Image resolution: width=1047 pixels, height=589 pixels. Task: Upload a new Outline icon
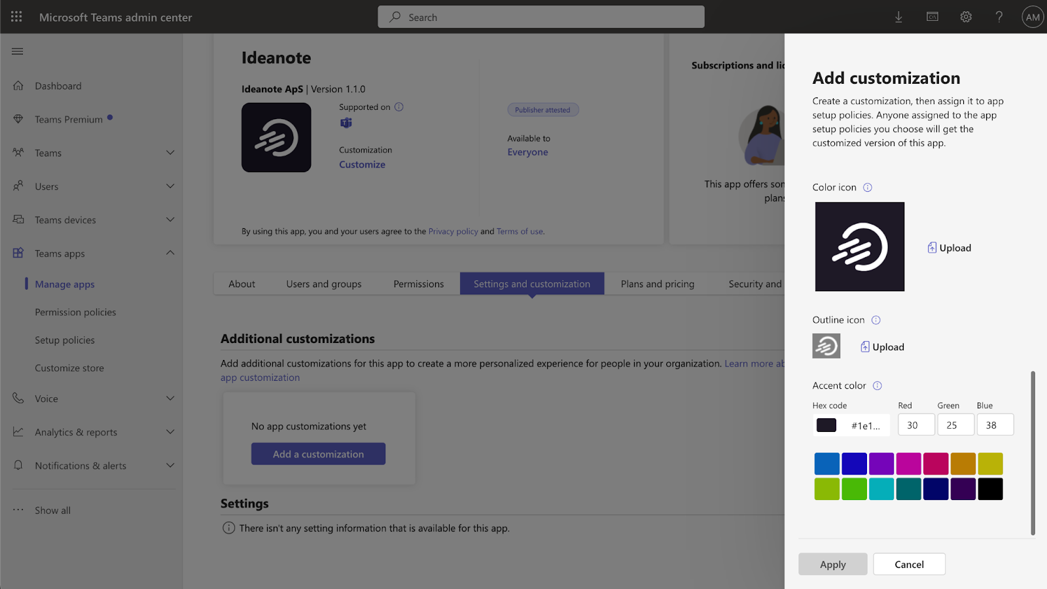[x=882, y=347]
